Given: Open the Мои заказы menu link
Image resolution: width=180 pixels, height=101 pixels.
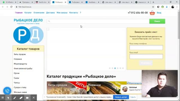Looking at the screenshot, I should [62, 13].
